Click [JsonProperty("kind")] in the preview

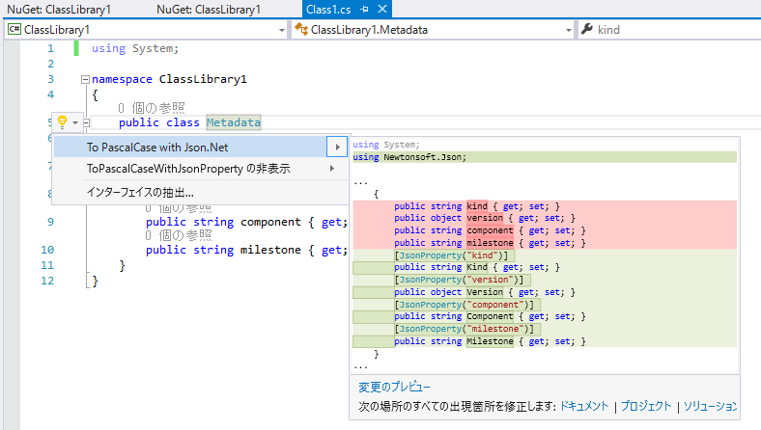point(451,255)
